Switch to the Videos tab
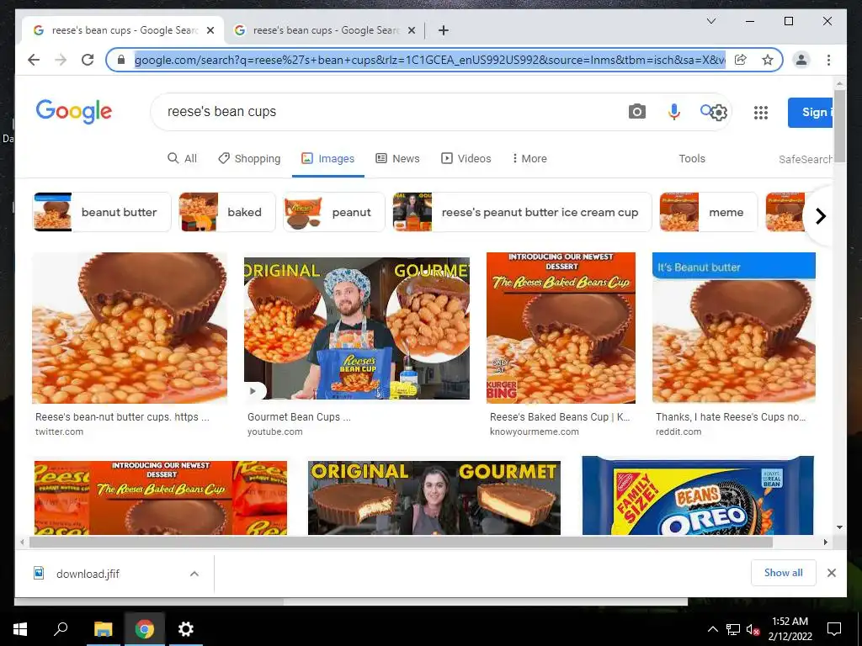Screen dimensions: 862x646 466,159
